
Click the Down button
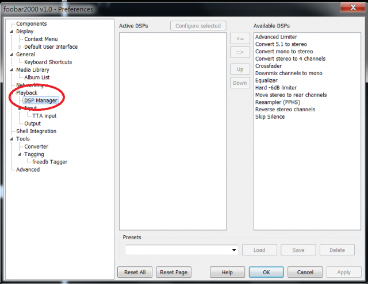(240, 83)
